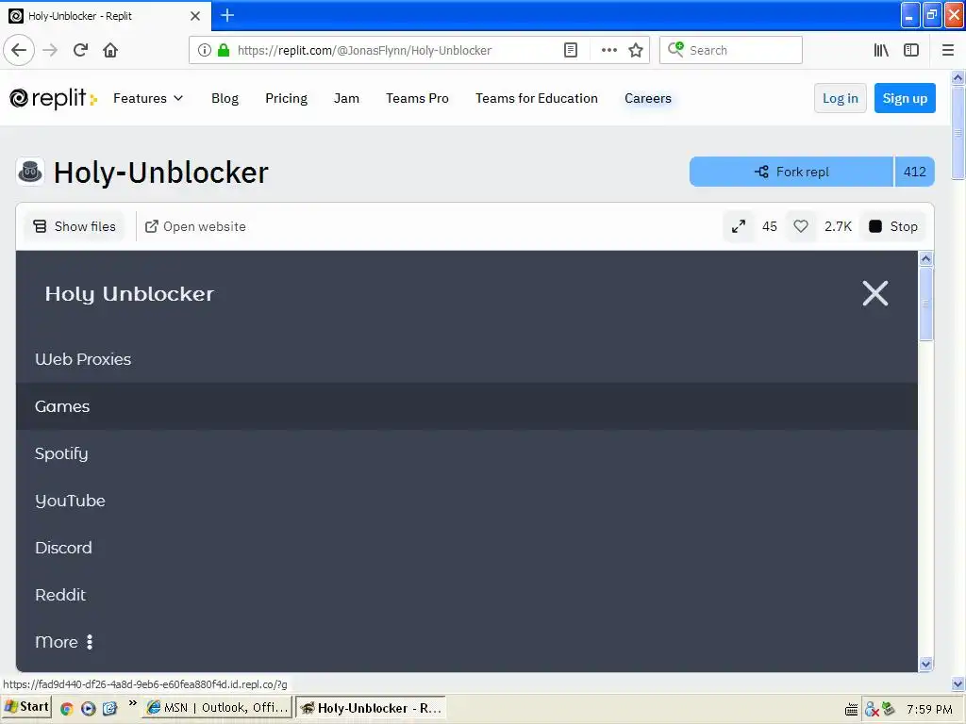Viewport: 966px width, 724px height.
Task: Click the page scrollbar up arrow
Action: pyautogui.click(x=958, y=78)
